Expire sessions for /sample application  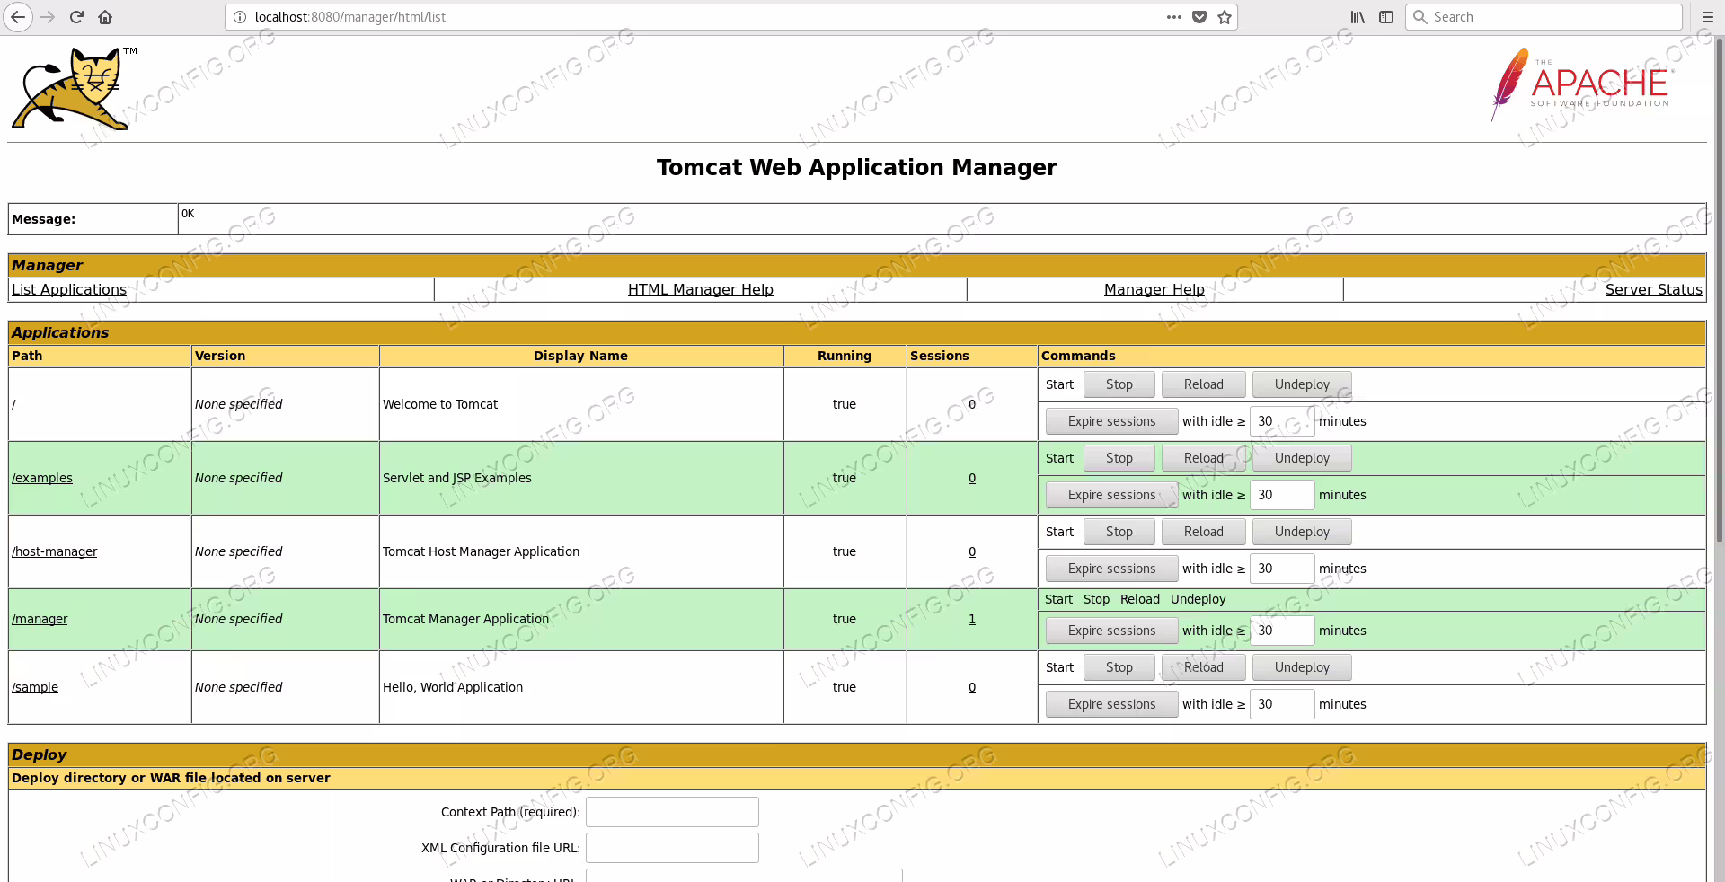click(1112, 704)
